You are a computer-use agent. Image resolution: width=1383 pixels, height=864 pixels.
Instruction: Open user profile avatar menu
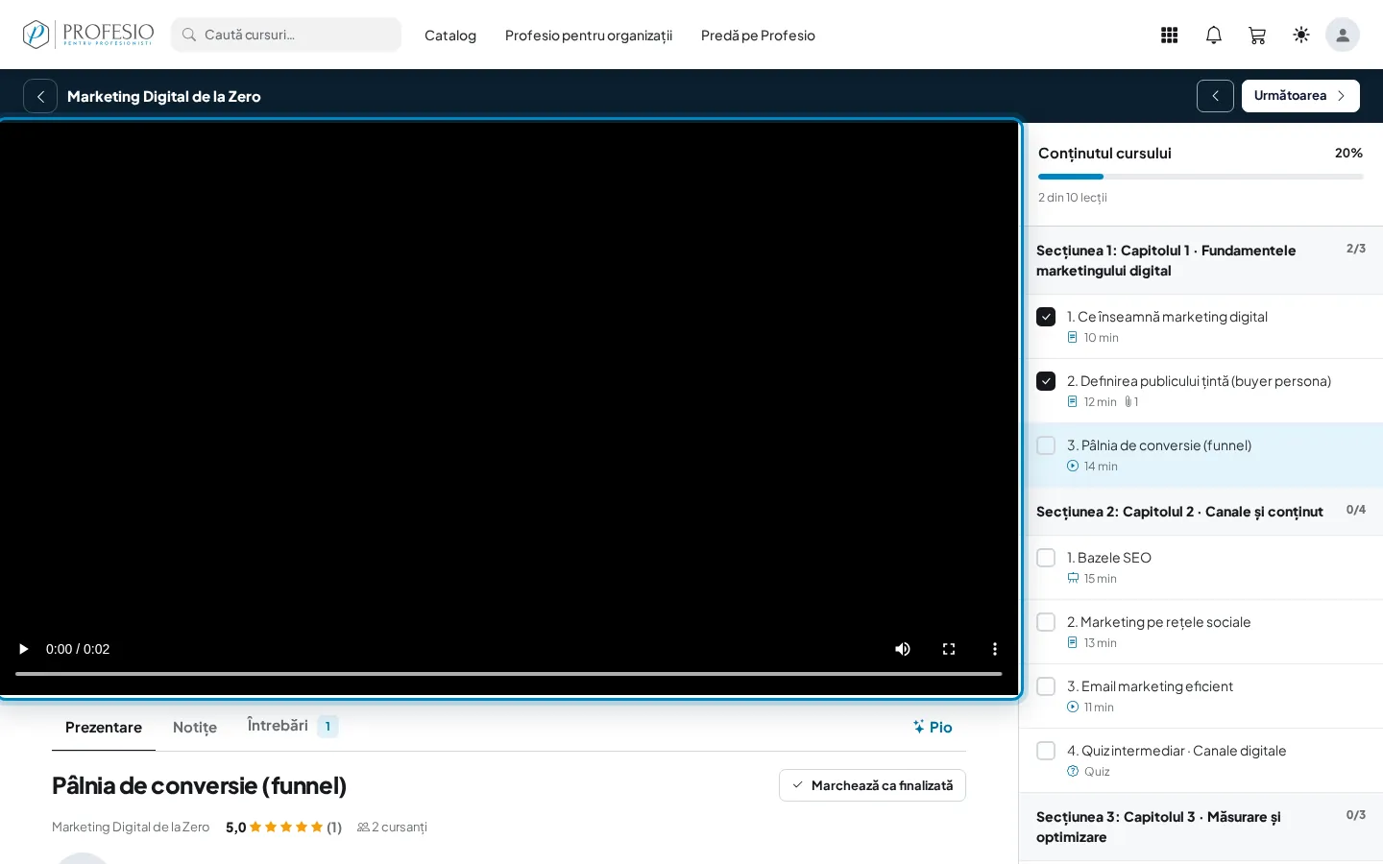1343,36
